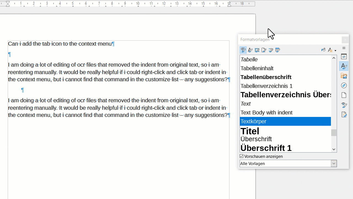Select the highlighted Textkörper style

click(285, 121)
